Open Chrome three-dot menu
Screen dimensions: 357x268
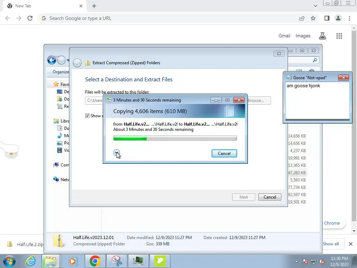[x=349, y=18]
